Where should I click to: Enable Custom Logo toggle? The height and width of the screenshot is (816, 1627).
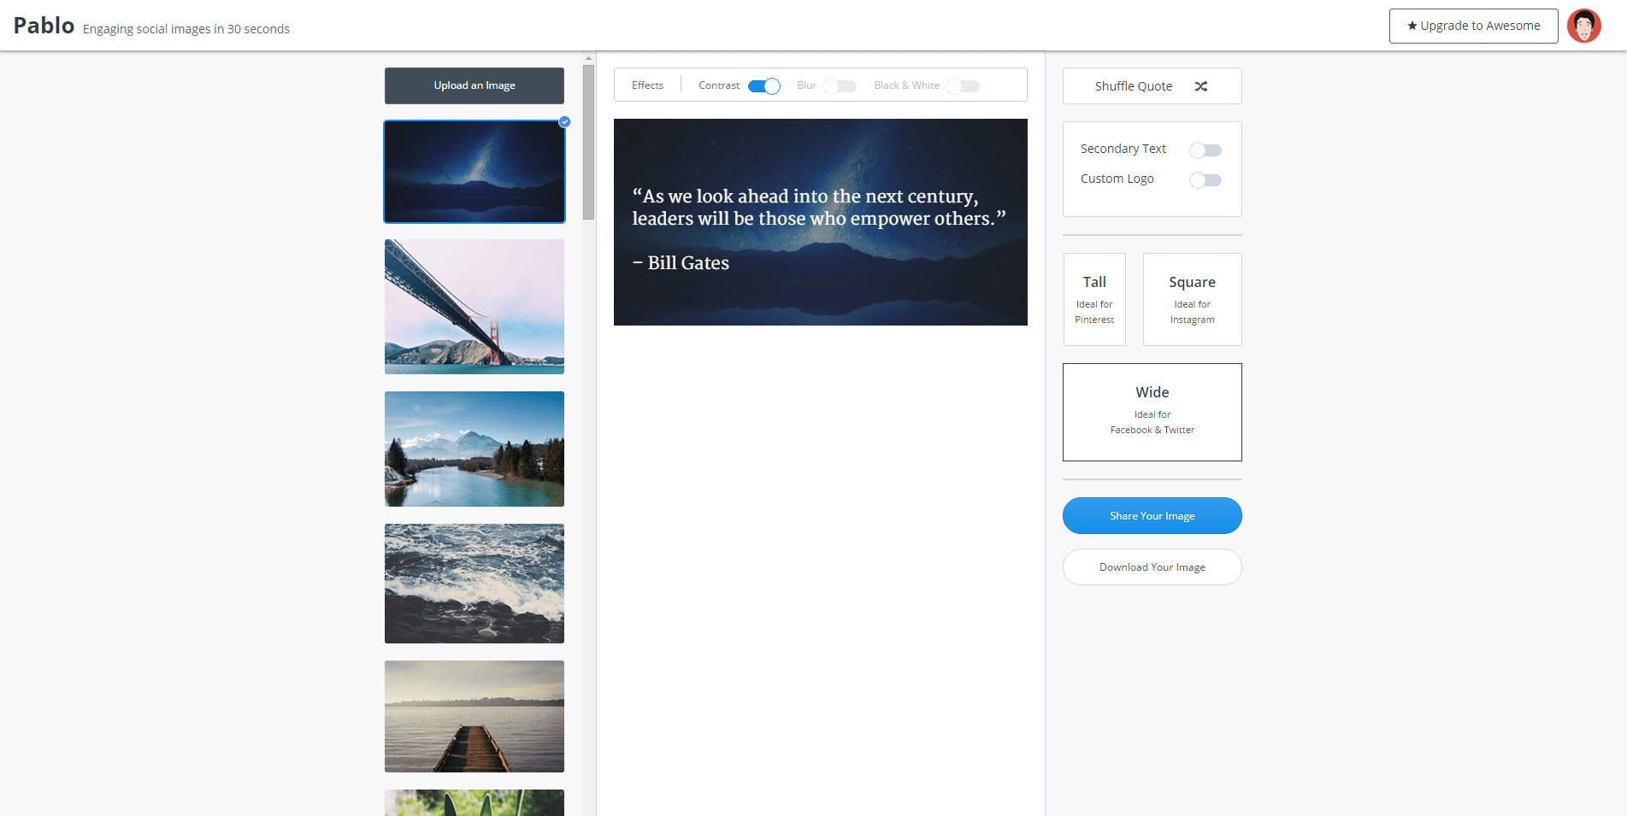coord(1206,180)
